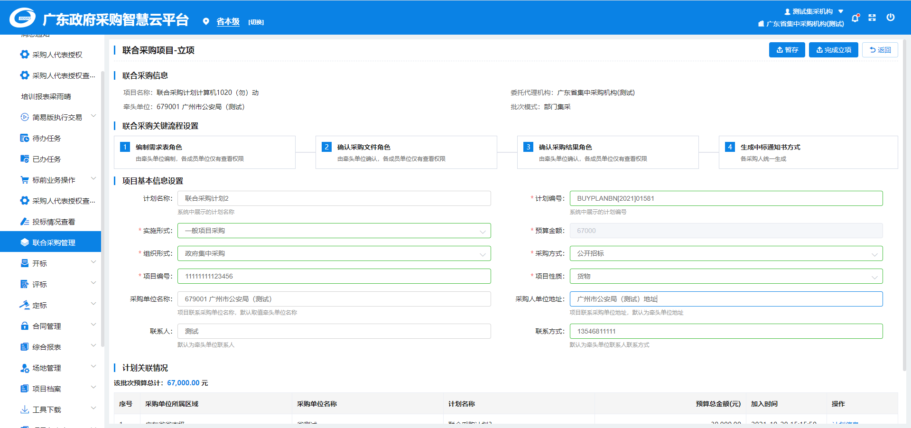Open the 培训报表梁雨晴 menu item
This screenshot has width=911, height=428.
point(46,96)
